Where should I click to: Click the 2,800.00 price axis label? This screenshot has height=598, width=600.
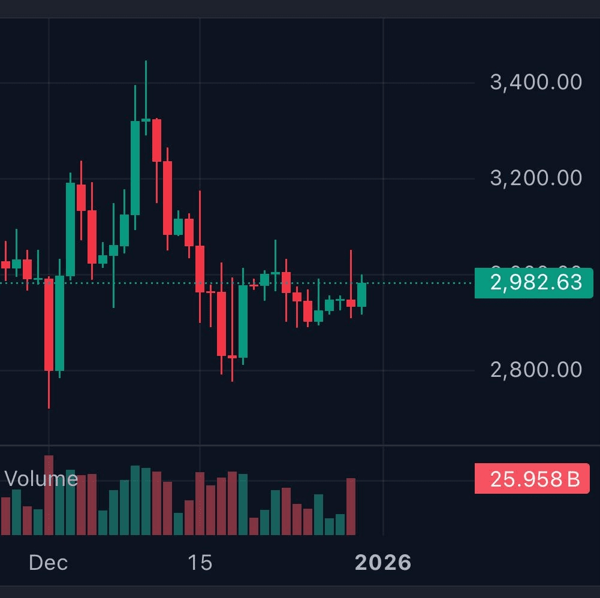coord(535,370)
